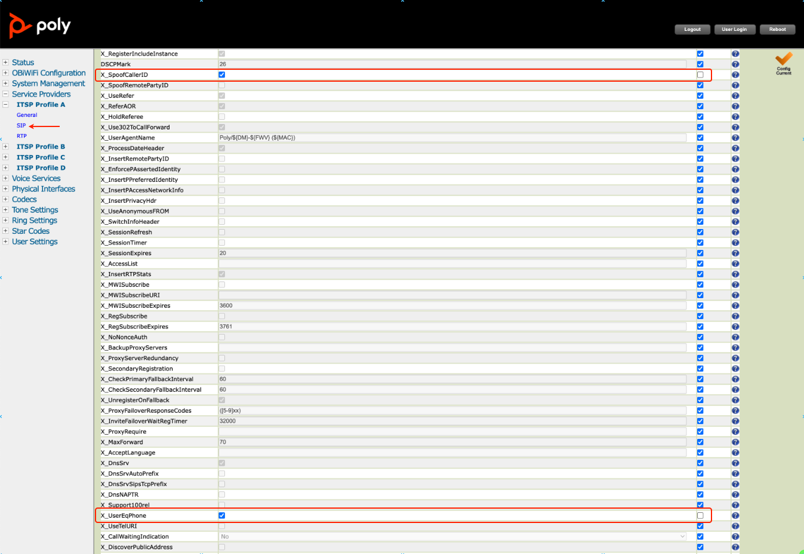The width and height of the screenshot is (804, 554).
Task: Click the X_UserAgentName text field
Action: (x=452, y=138)
